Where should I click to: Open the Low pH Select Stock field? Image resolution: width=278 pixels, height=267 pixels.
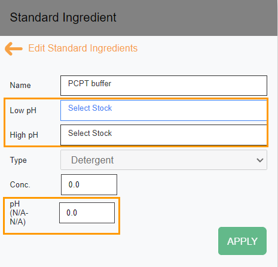(164, 111)
